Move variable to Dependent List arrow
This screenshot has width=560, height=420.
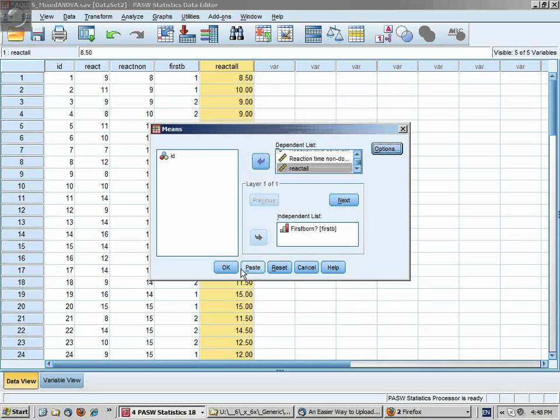coord(261,162)
